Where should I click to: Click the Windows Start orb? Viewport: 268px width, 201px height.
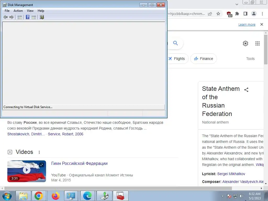[x=7, y=196]
